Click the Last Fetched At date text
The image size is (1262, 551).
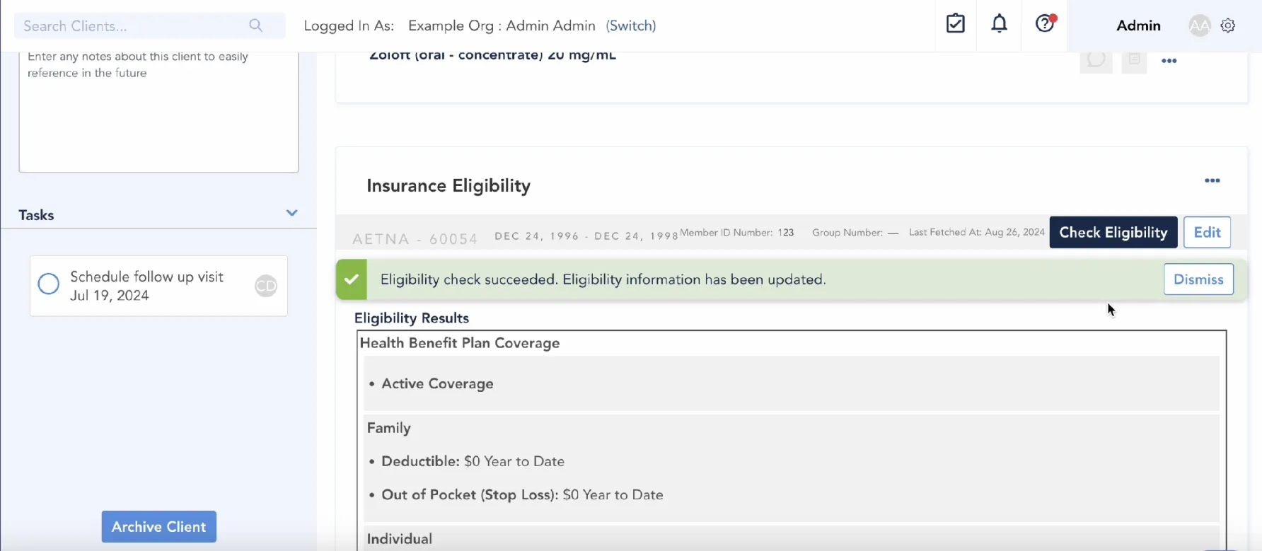coord(976,232)
